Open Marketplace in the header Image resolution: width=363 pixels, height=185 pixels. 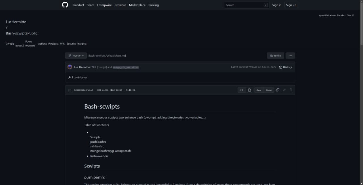[137, 5]
